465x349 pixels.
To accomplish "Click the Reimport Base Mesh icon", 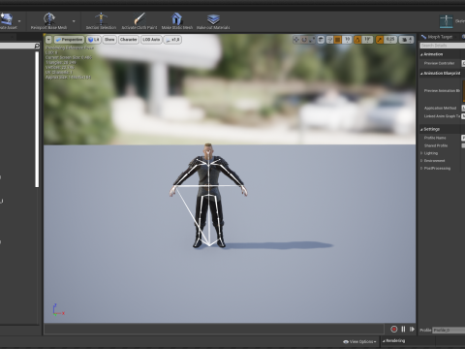I will (x=49, y=19).
